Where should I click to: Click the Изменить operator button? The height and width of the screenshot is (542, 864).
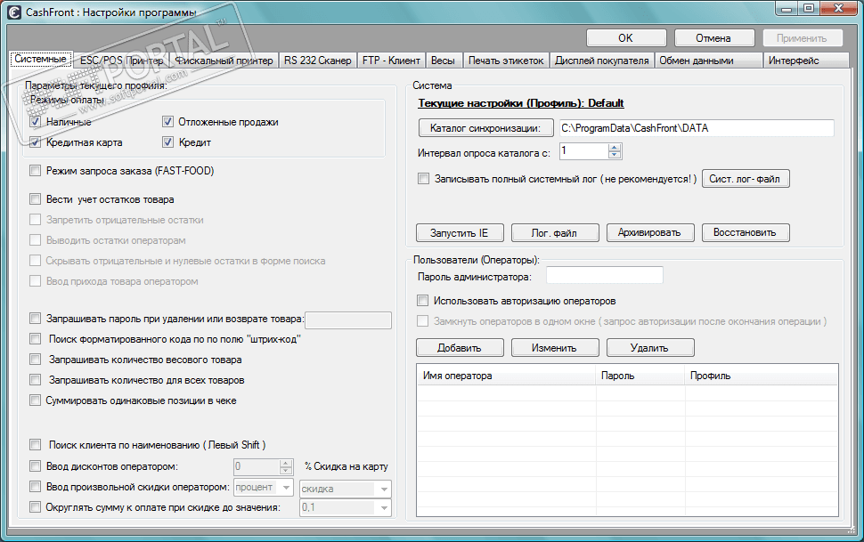coord(555,348)
